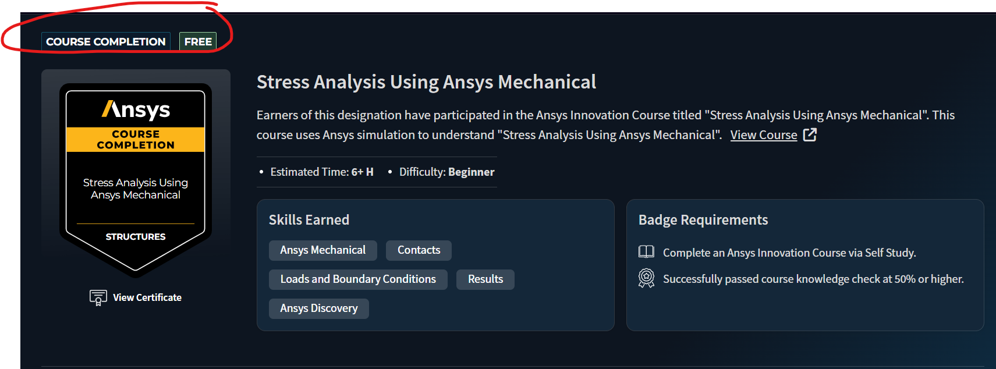Viewport: 996px width, 369px height.
Task: Click the STRUCTURES label on the badge
Action: click(x=136, y=237)
